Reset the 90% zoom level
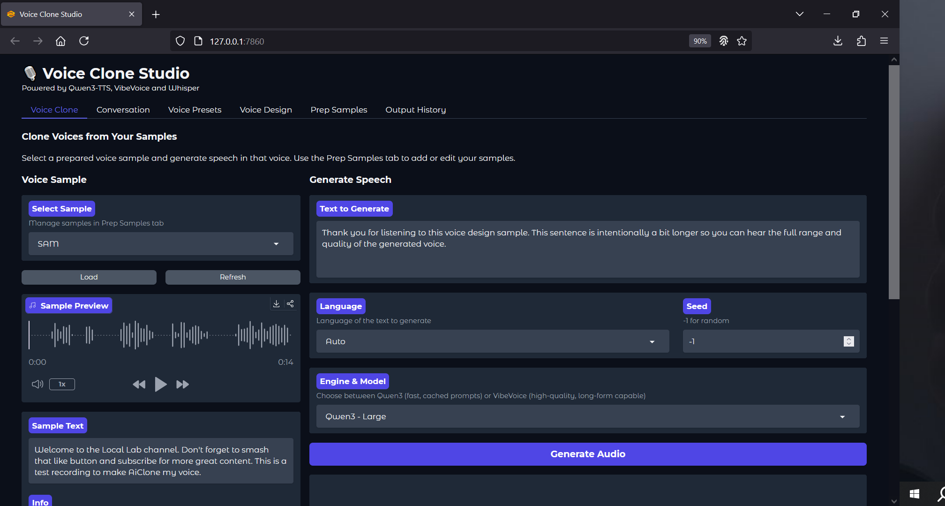Image resolution: width=945 pixels, height=506 pixels. coord(700,41)
